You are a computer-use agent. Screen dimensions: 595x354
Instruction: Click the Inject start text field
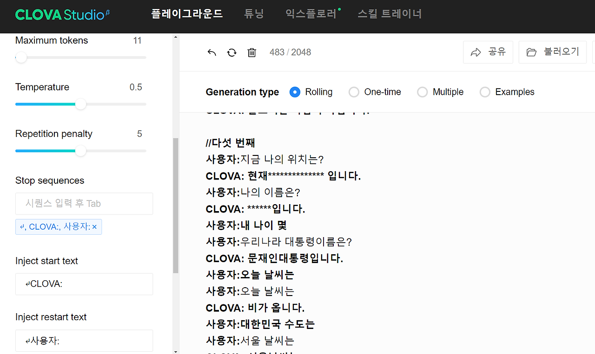[x=84, y=284]
